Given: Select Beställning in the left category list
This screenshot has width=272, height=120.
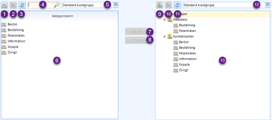Looking at the screenshot, I should click(x=16, y=30).
